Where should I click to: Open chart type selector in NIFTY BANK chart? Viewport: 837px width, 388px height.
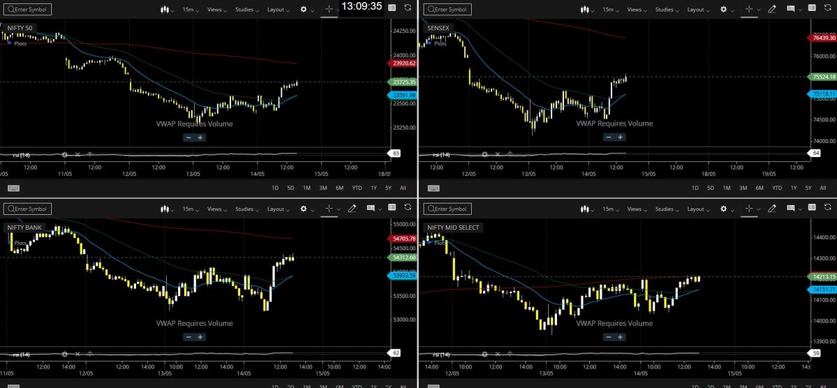(x=167, y=209)
